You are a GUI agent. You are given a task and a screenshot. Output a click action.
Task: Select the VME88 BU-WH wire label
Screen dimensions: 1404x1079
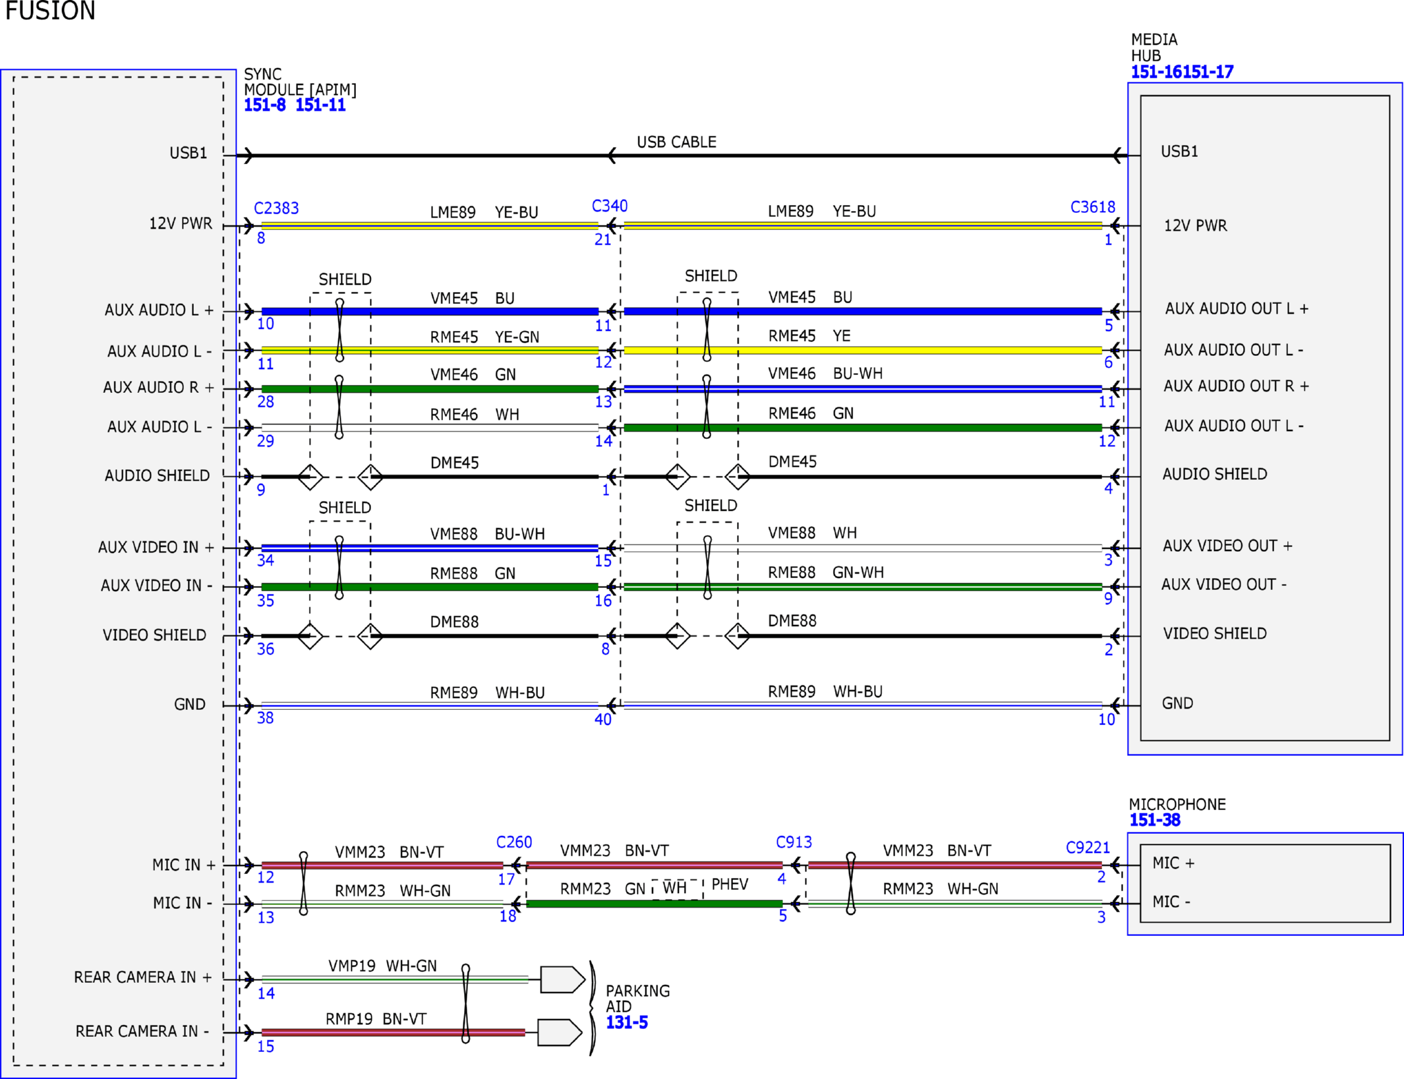pyautogui.click(x=487, y=534)
